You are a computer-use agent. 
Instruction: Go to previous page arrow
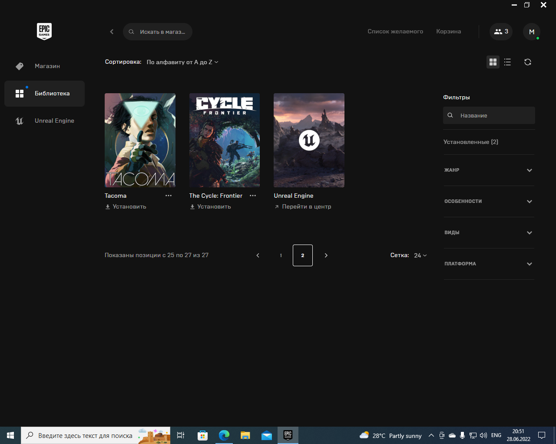pos(258,255)
